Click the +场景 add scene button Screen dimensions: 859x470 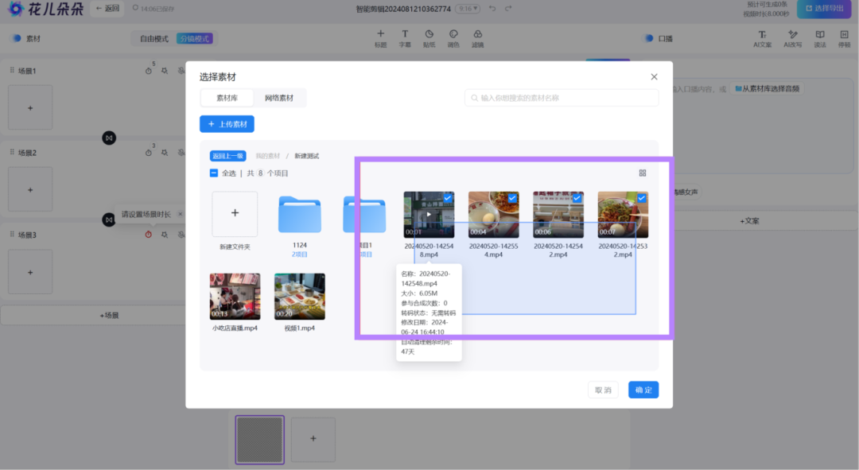coord(109,315)
